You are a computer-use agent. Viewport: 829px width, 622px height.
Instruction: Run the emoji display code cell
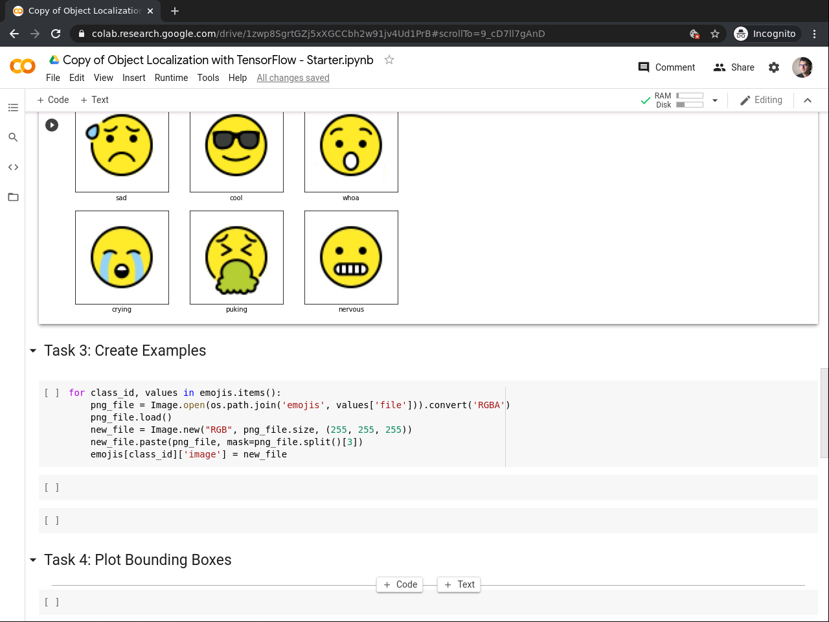(x=52, y=125)
